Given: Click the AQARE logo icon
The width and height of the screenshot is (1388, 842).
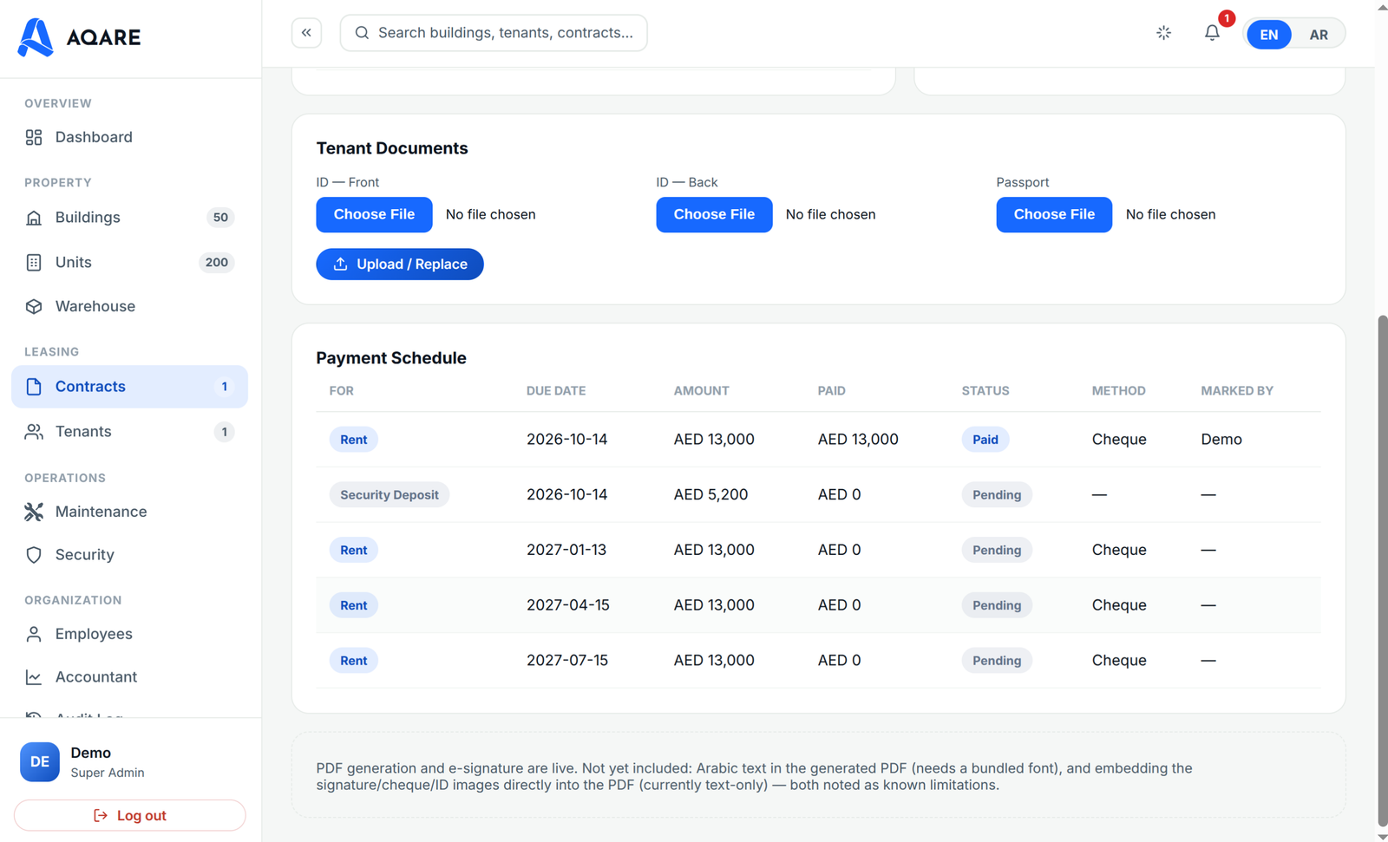Looking at the screenshot, I should [x=36, y=37].
